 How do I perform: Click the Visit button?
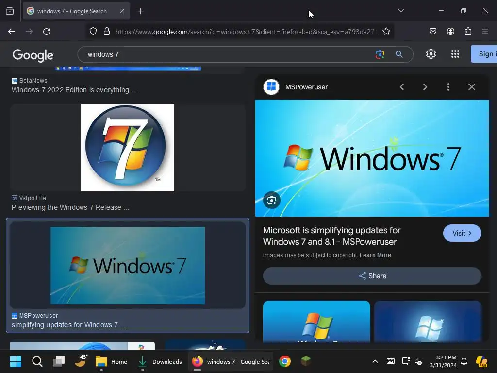(x=462, y=233)
